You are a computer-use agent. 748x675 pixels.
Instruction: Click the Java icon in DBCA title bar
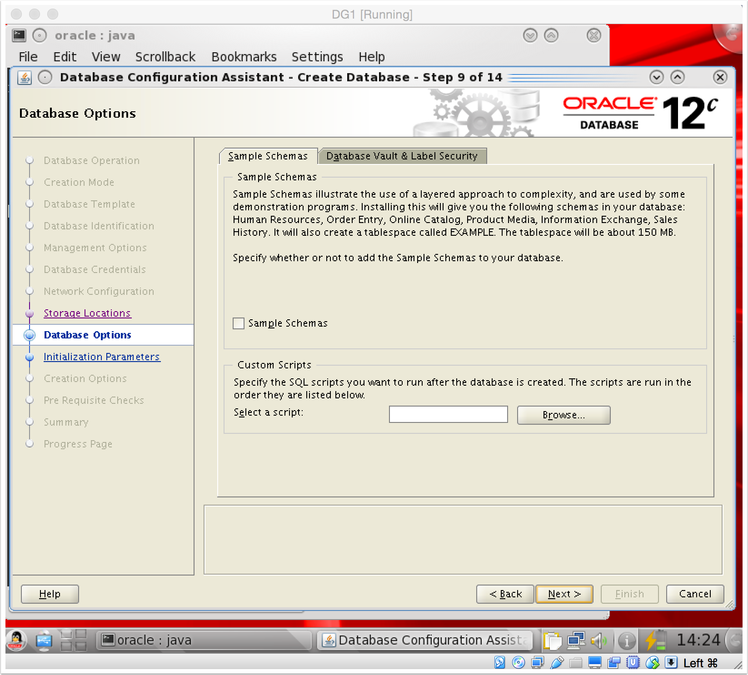click(x=25, y=78)
